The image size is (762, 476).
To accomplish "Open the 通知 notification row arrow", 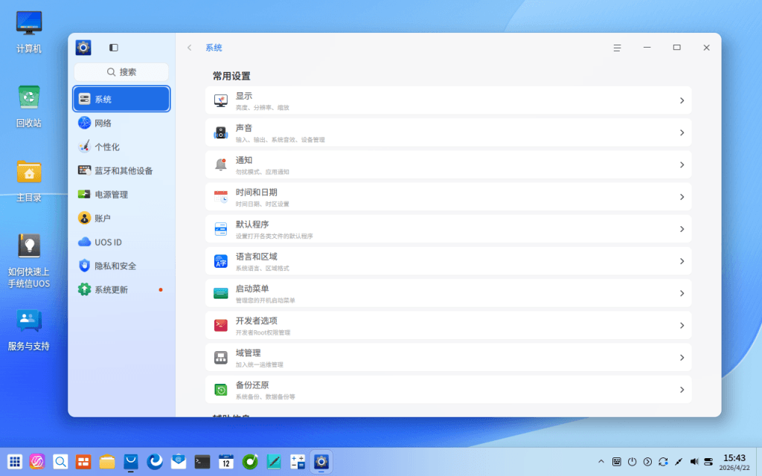I will click(682, 164).
